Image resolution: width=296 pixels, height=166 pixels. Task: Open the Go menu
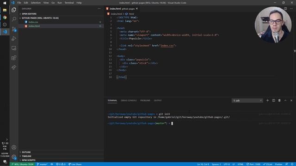pyautogui.click(x=53, y=3)
